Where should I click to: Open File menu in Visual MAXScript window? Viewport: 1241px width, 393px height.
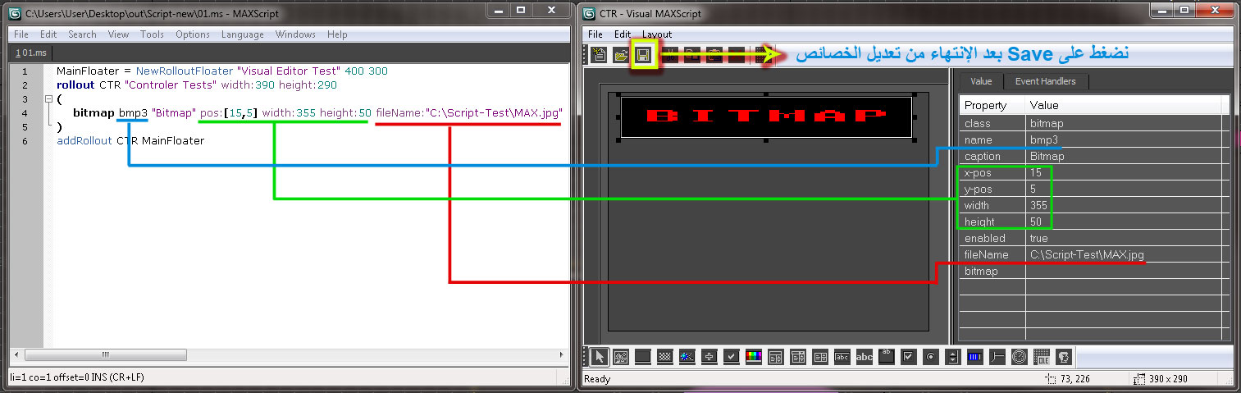point(595,34)
